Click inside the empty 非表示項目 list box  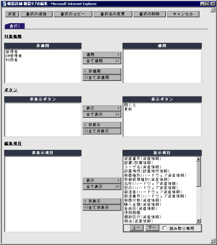[x=43, y=194]
